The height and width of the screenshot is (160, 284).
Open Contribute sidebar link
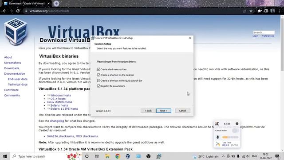[x=12, y=90]
